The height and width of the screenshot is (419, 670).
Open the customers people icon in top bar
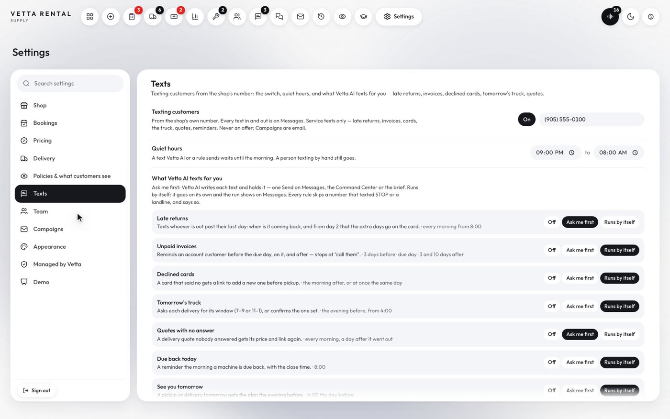click(237, 17)
